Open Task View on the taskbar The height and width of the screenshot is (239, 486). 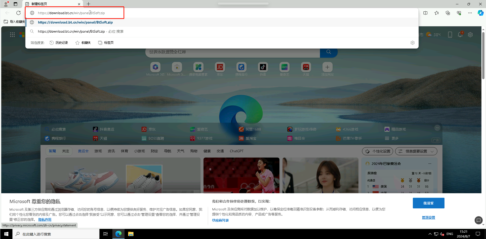pyautogui.click(x=106, y=234)
